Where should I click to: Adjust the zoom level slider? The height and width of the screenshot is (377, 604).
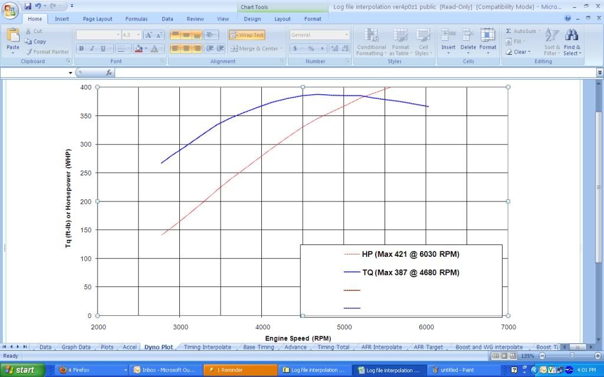tap(572, 356)
